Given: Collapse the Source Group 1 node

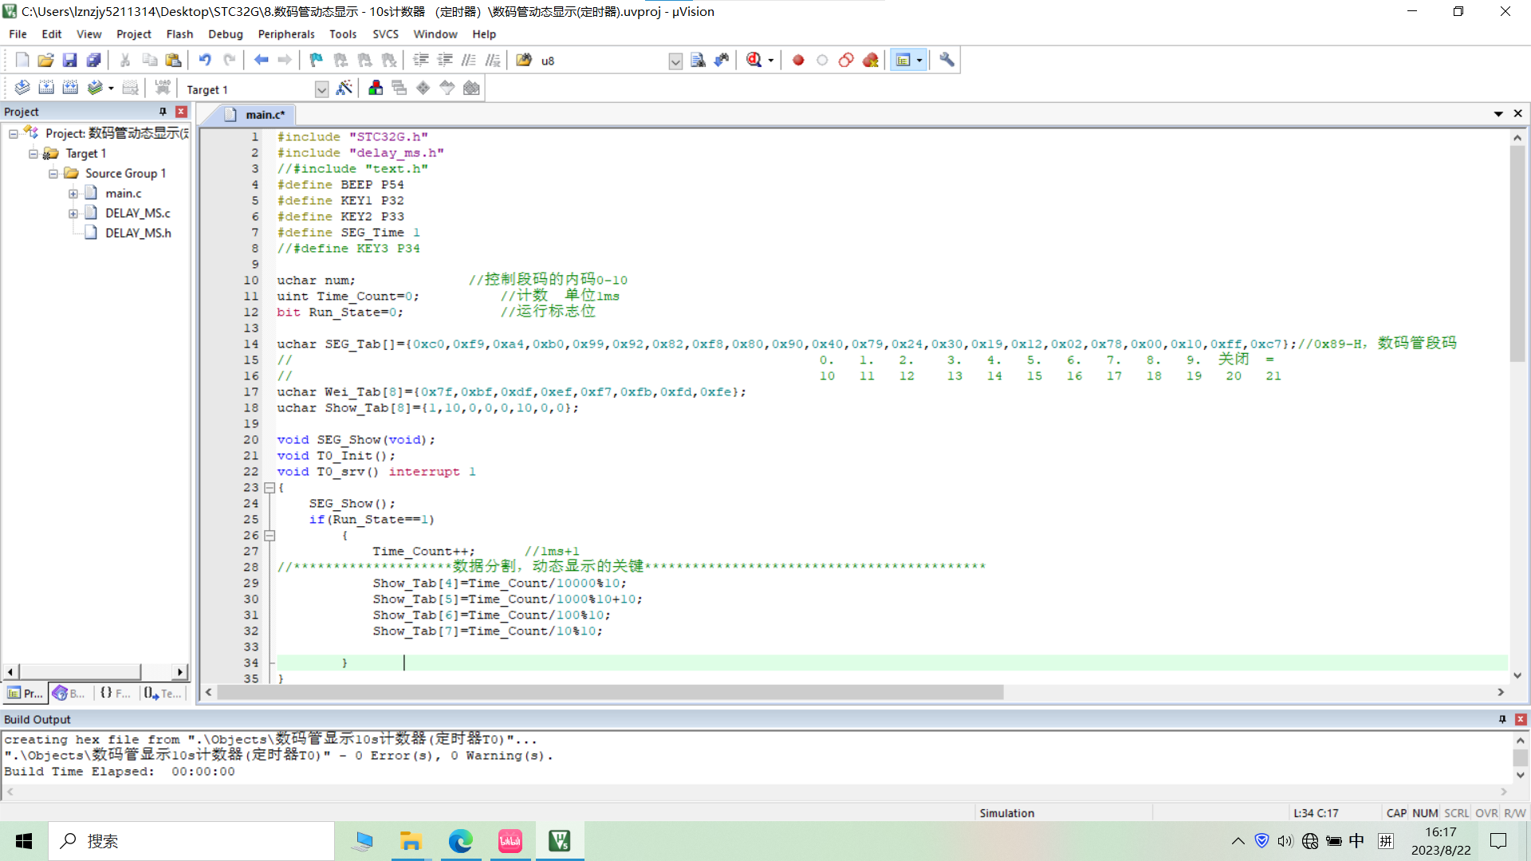Looking at the screenshot, I should click(x=53, y=173).
